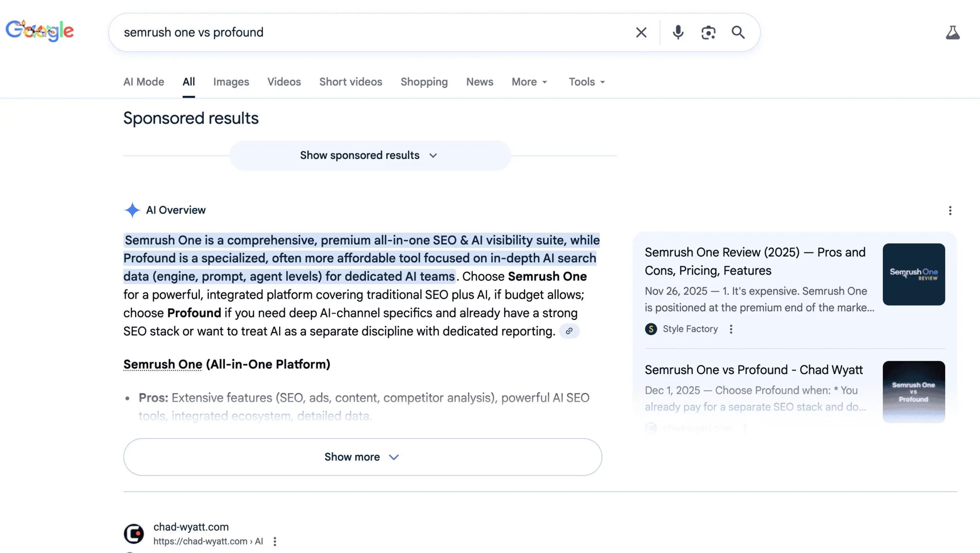This screenshot has width=980, height=553.
Task: Click the magnifying glass search icon
Action: (x=738, y=33)
